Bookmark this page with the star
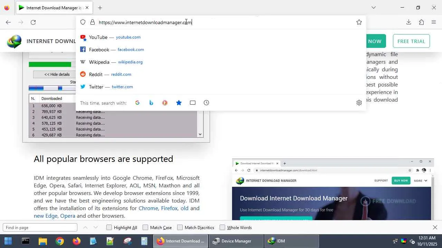 (359, 22)
